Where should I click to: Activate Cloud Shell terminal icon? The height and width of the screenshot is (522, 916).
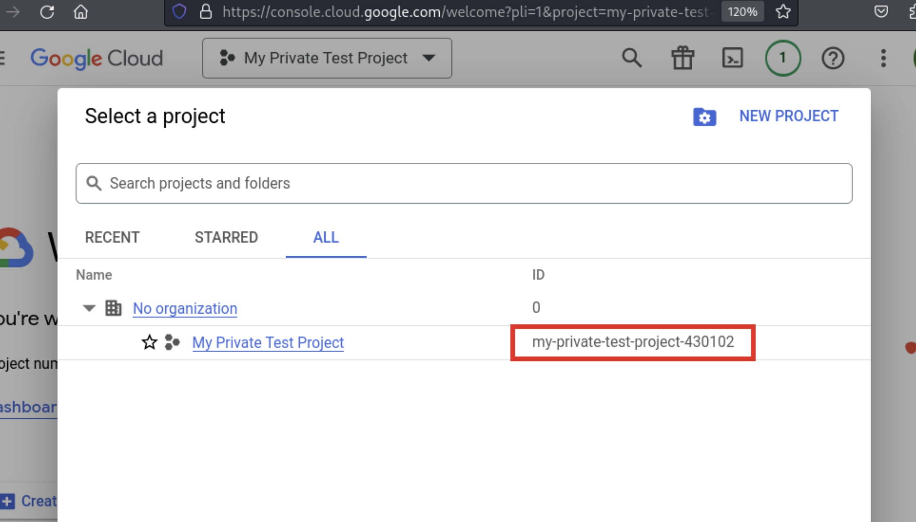733,58
